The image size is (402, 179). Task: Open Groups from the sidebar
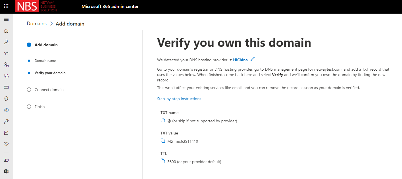6,53
